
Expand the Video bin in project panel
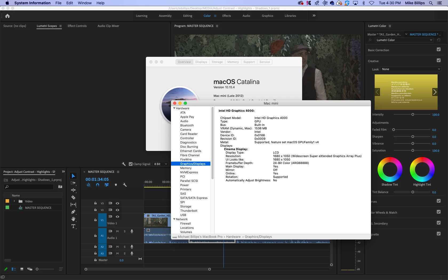pos(14,201)
